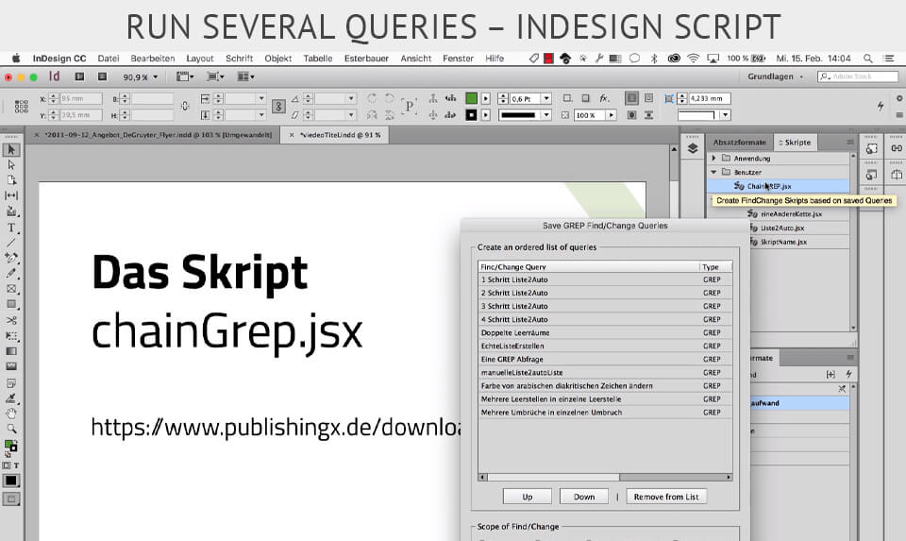Select the Eine GREP Abfrage query row
Viewport: 906px width, 541px height.
tap(606, 360)
